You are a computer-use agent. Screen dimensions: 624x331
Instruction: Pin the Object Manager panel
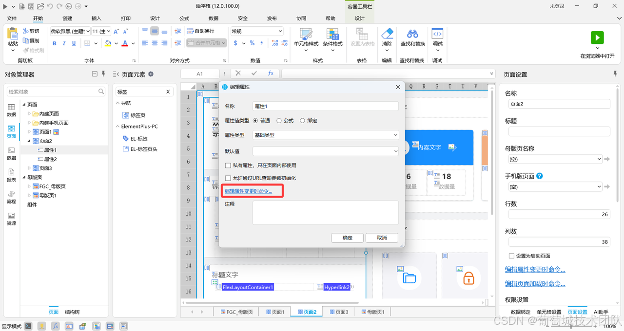click(x=103, y=74)
